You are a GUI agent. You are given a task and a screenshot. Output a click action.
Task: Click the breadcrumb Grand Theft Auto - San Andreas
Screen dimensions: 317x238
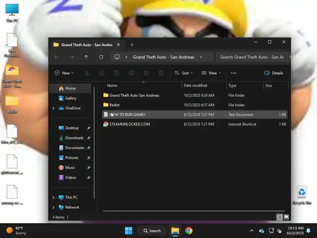(x=163, y=57)
